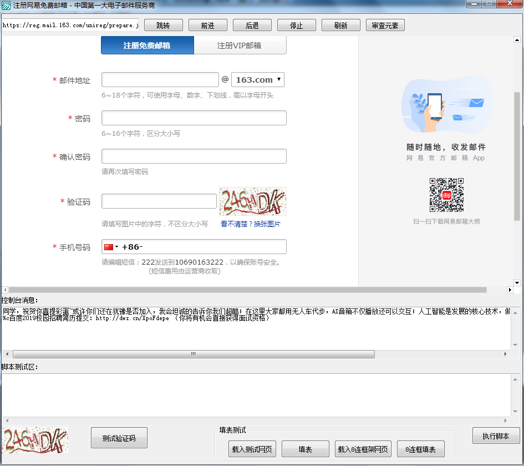Click the phone and envelopes illustration
The height and width of the screenshot is (466, 524).
tap(446, 104)
